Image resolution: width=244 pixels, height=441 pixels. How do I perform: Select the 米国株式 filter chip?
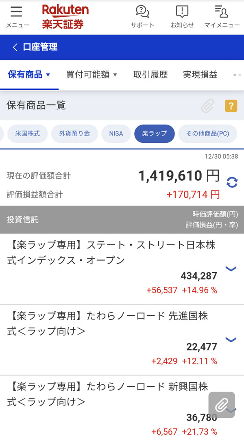pos(27,133)
